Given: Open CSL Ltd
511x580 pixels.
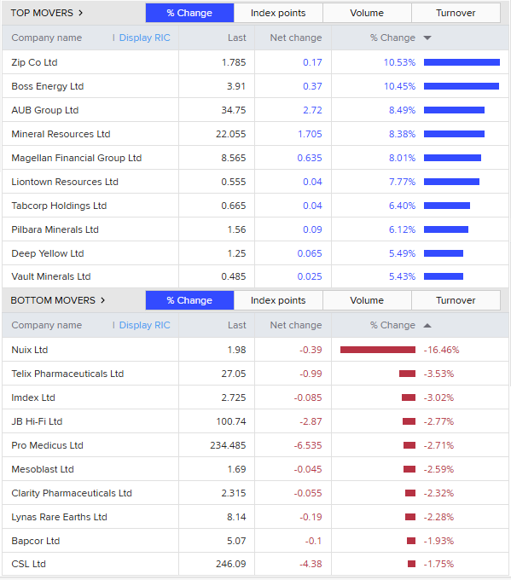Looking at the screenshot, I should 28,564.
